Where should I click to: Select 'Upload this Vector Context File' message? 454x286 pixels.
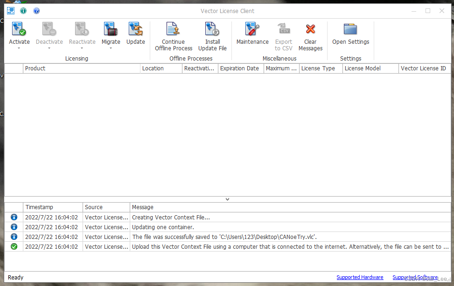[290, 247]
